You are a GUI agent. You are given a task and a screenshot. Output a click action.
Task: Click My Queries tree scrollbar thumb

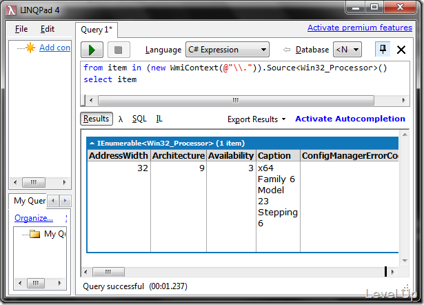click(35, 284)
